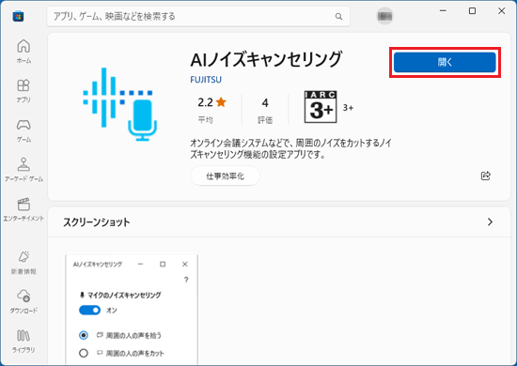This screenshot has height=366, width=517.
Task: Open the ゲーム section in sidebar
Action: [x=23, y=130]
